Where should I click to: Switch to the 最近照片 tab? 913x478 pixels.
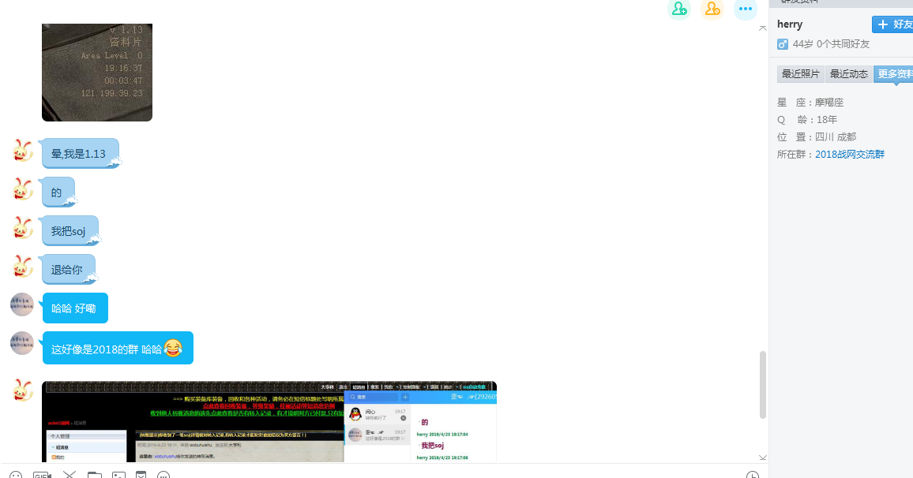(x=800, y=74)
